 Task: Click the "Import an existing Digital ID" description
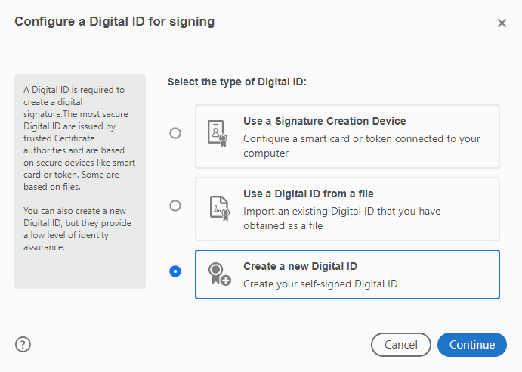(341, 218)
